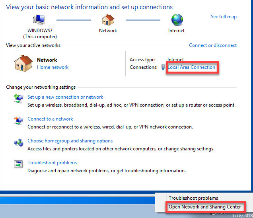Click the connection line between Network and Internet
The height and width of the screenshot is (218, 253).
click(143, 20)
